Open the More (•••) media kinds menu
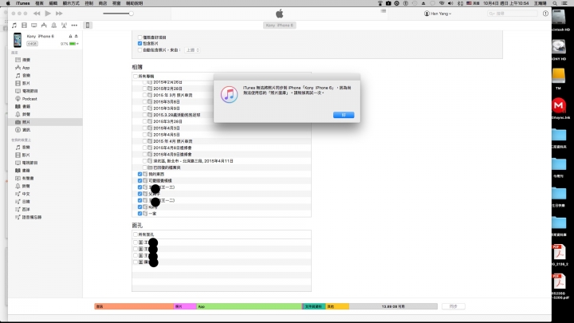The image size is (574, 323). click(74, 26)
